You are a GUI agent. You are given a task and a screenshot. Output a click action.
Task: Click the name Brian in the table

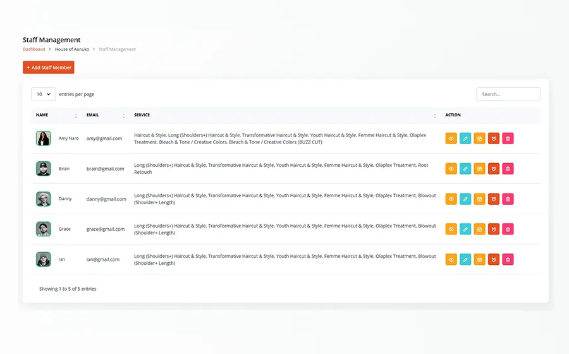(64, 169)
